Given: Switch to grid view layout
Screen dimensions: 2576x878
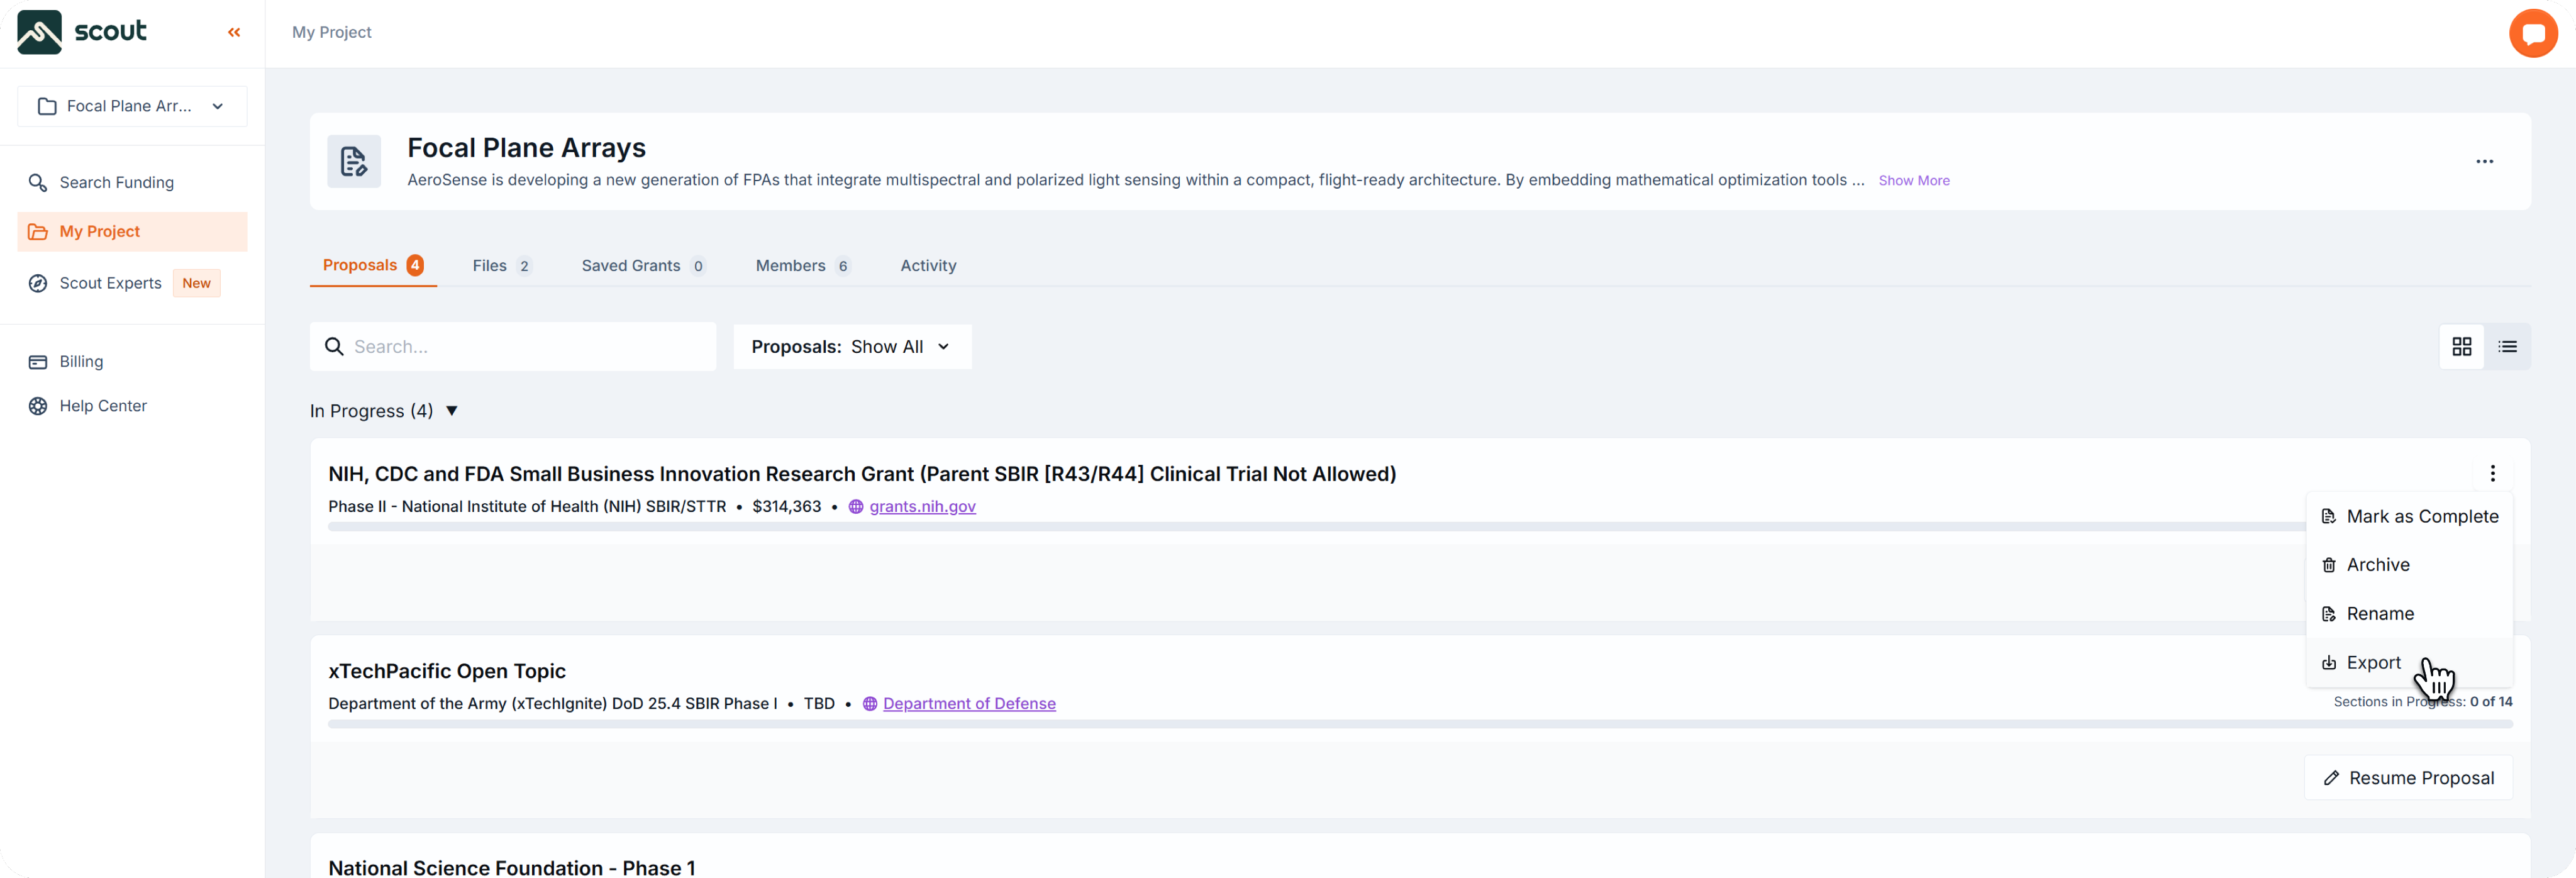Looking at the screenshot, I should pyautogui.click(x=2461, y=347).
